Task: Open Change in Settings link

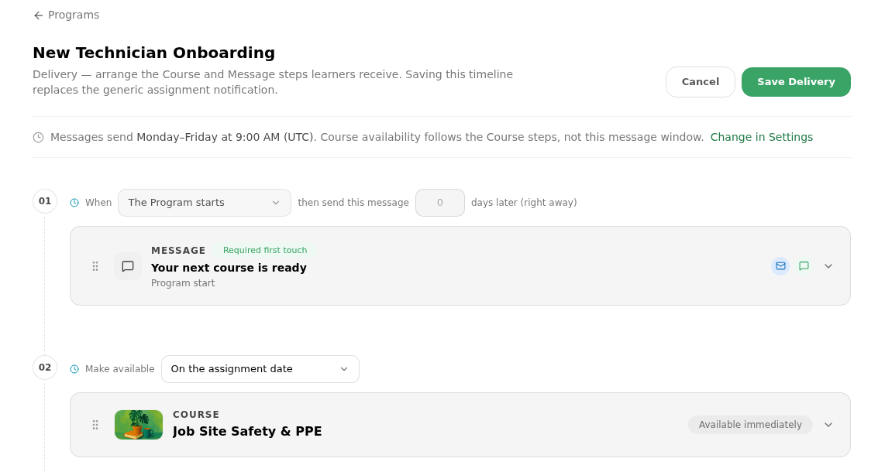Action: [x=762, y=138]
